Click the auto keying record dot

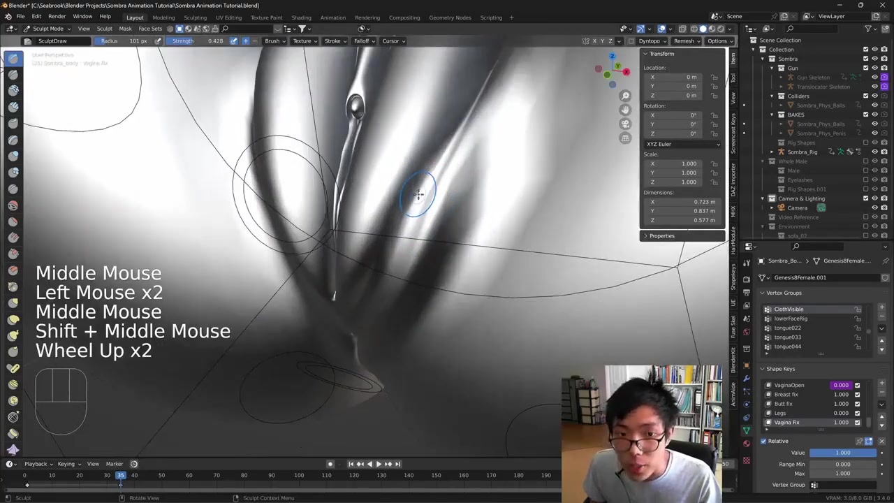click(x=330, y=464)
